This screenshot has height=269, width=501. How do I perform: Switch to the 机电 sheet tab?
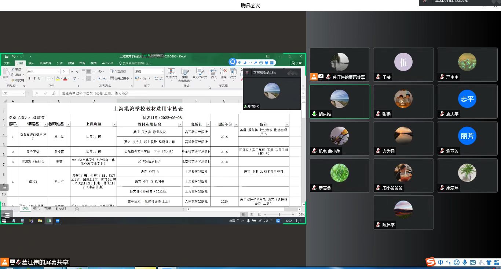36,209
